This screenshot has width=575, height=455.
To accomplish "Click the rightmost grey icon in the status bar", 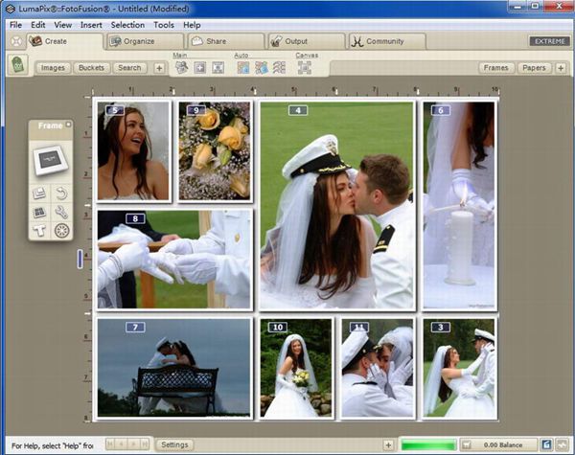I will coord(563,444).
